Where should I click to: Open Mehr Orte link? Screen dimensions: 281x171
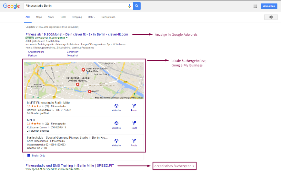pyautogui.click(x=38, y=156)
